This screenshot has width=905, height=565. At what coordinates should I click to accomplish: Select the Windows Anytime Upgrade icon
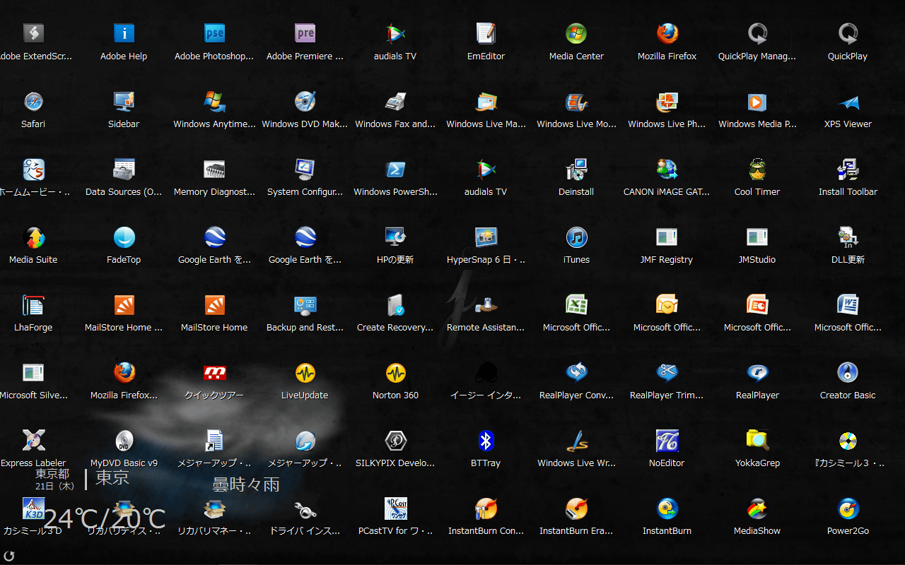(214, 101)
